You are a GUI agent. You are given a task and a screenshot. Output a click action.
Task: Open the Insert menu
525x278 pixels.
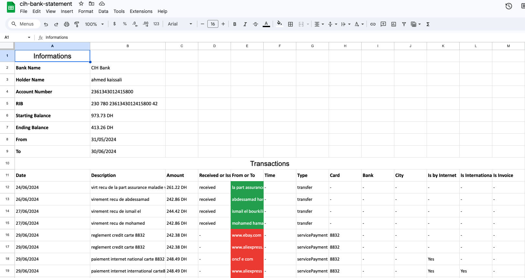(x=67, y=11)
